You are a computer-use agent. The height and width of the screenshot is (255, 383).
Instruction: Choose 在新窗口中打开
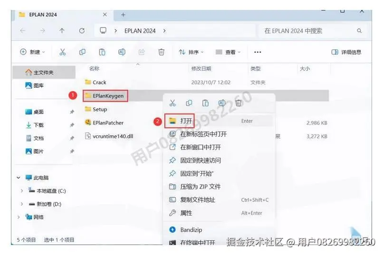coord(219,147)
